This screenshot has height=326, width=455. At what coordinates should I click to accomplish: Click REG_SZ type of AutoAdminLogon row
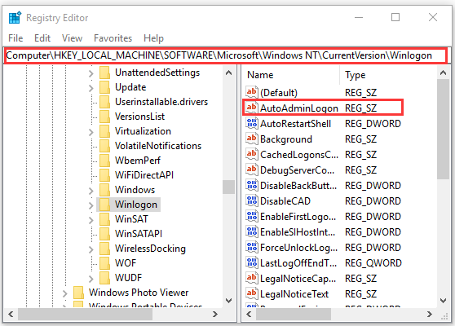click(x=360, y=108)
